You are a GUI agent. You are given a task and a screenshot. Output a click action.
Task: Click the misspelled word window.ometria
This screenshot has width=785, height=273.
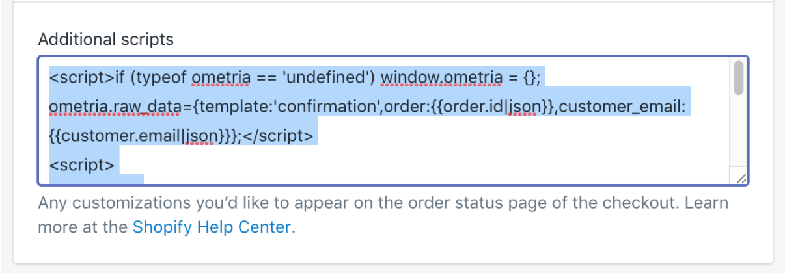click(441, 78)
